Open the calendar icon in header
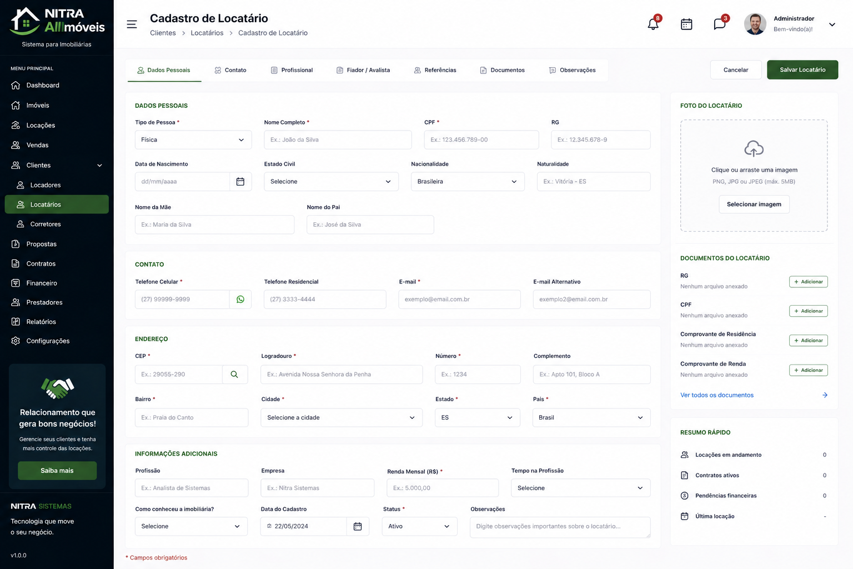 [686, 24]
